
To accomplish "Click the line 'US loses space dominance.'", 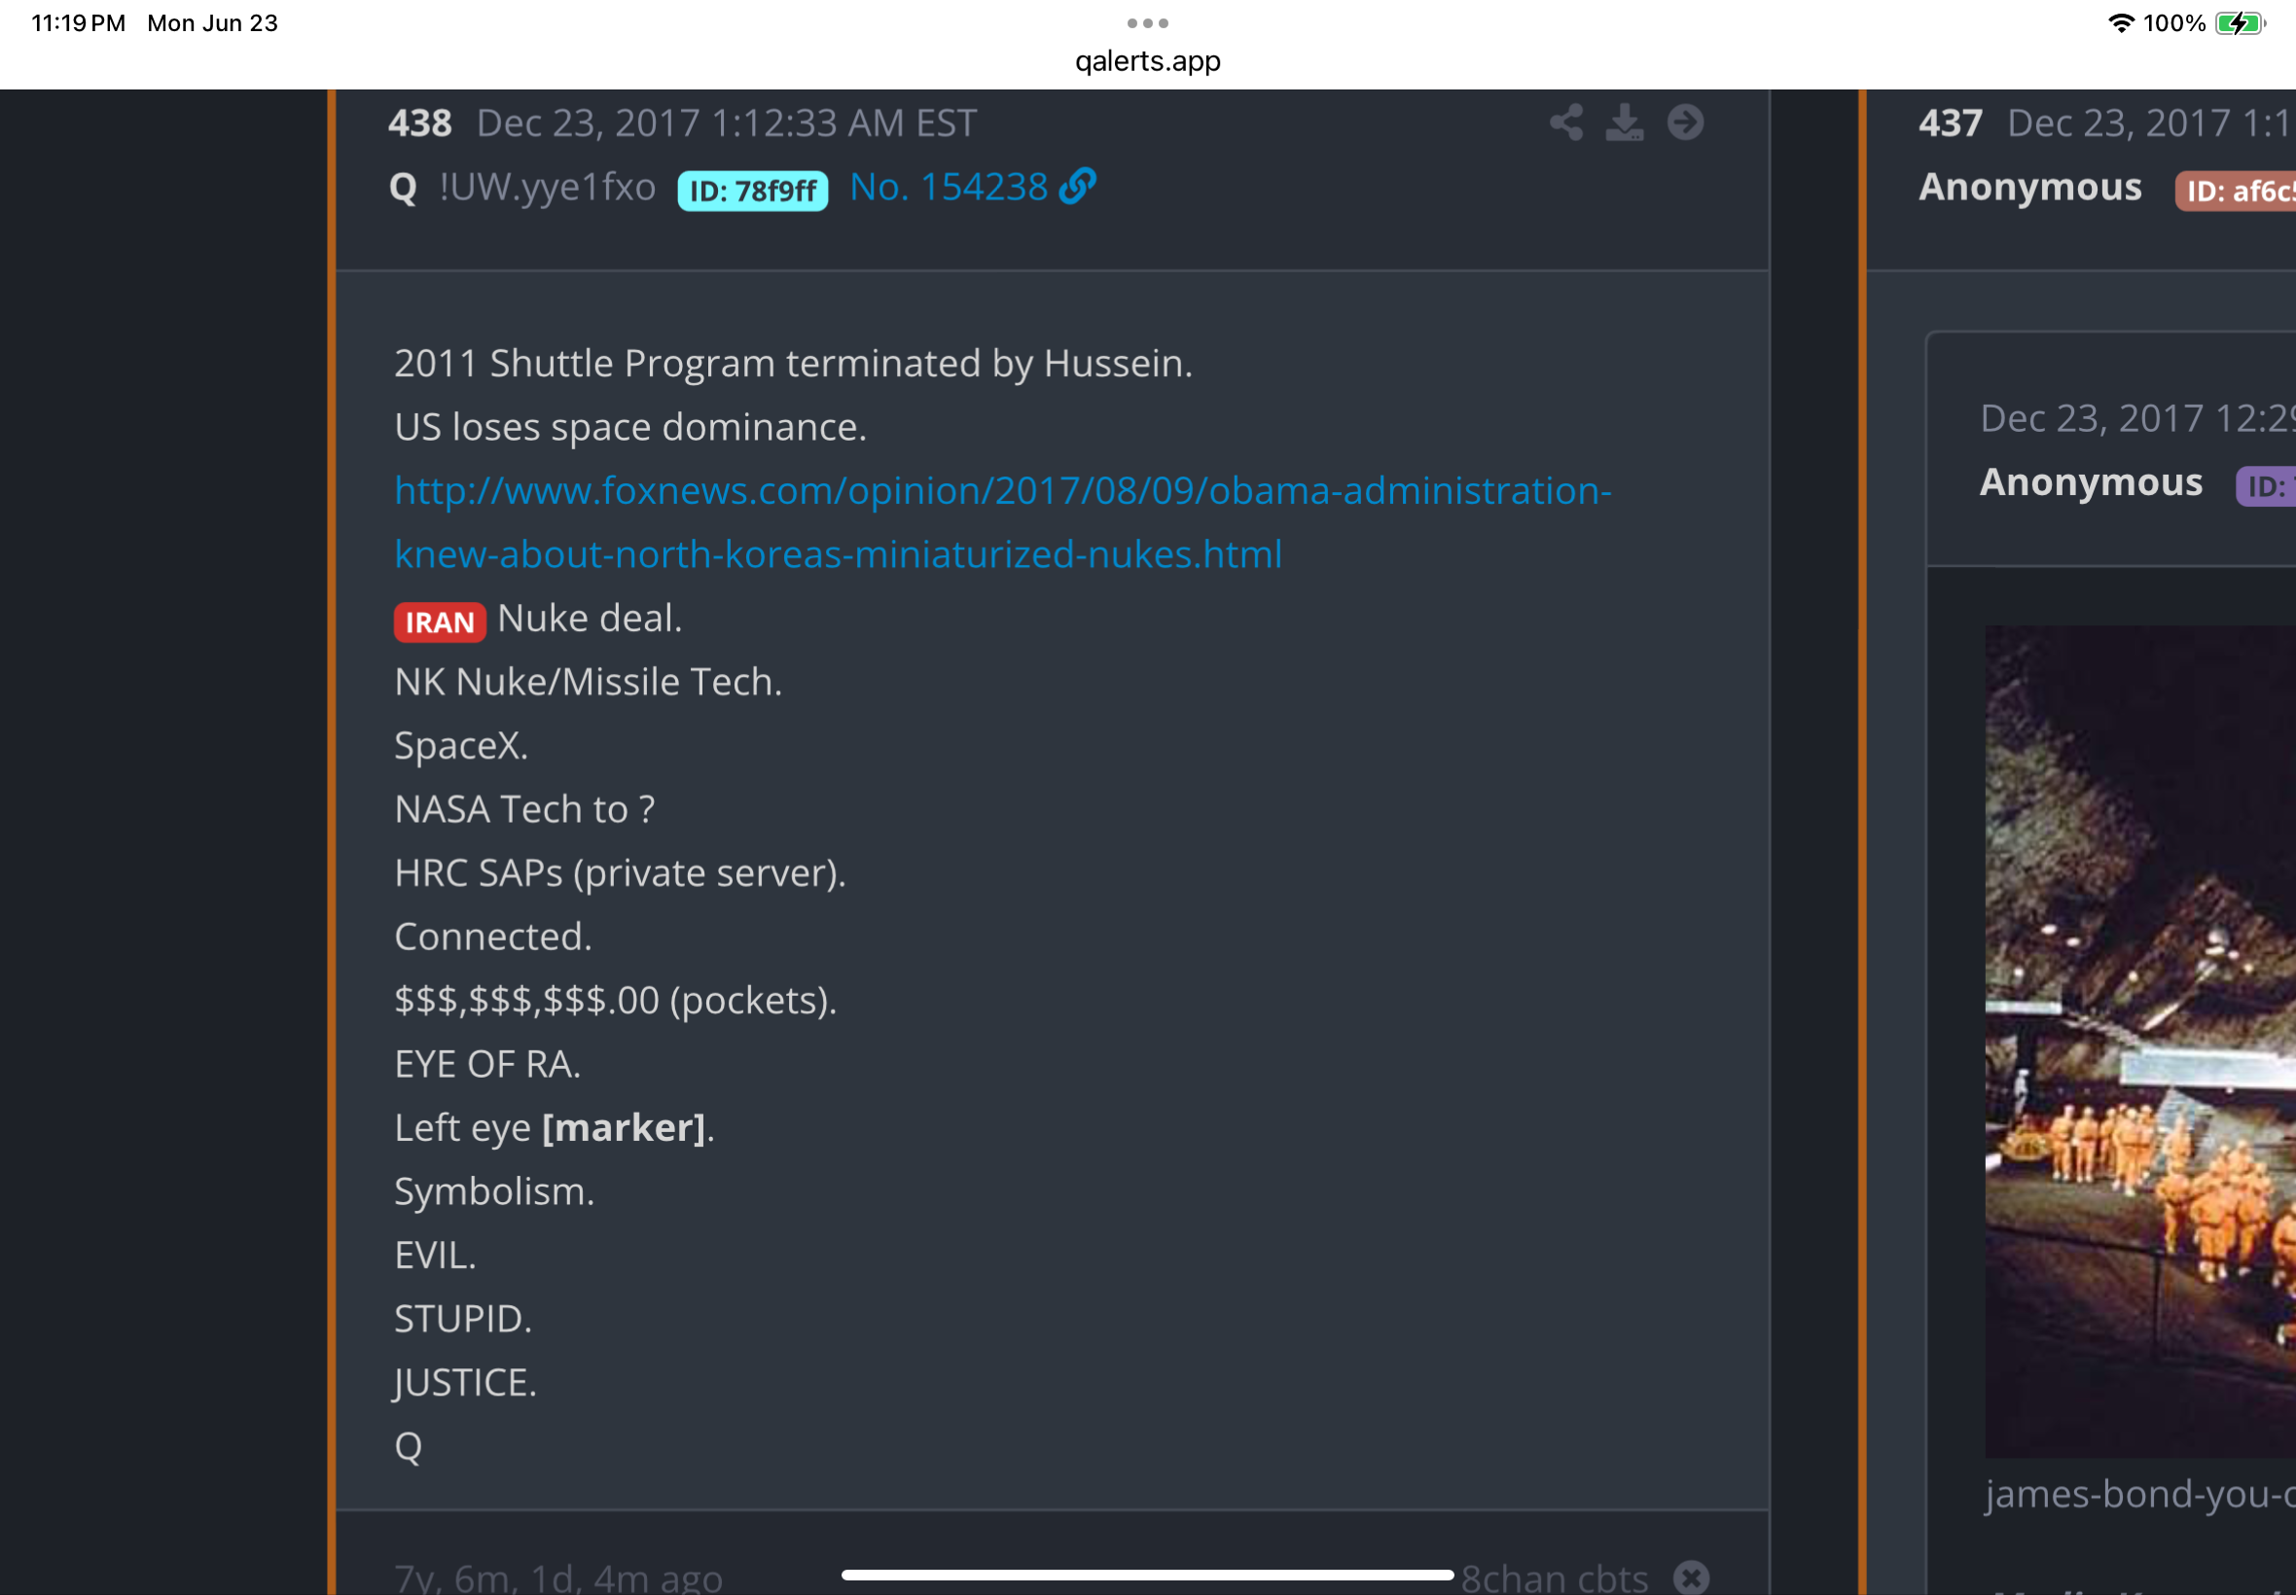I will pos(630,427).
